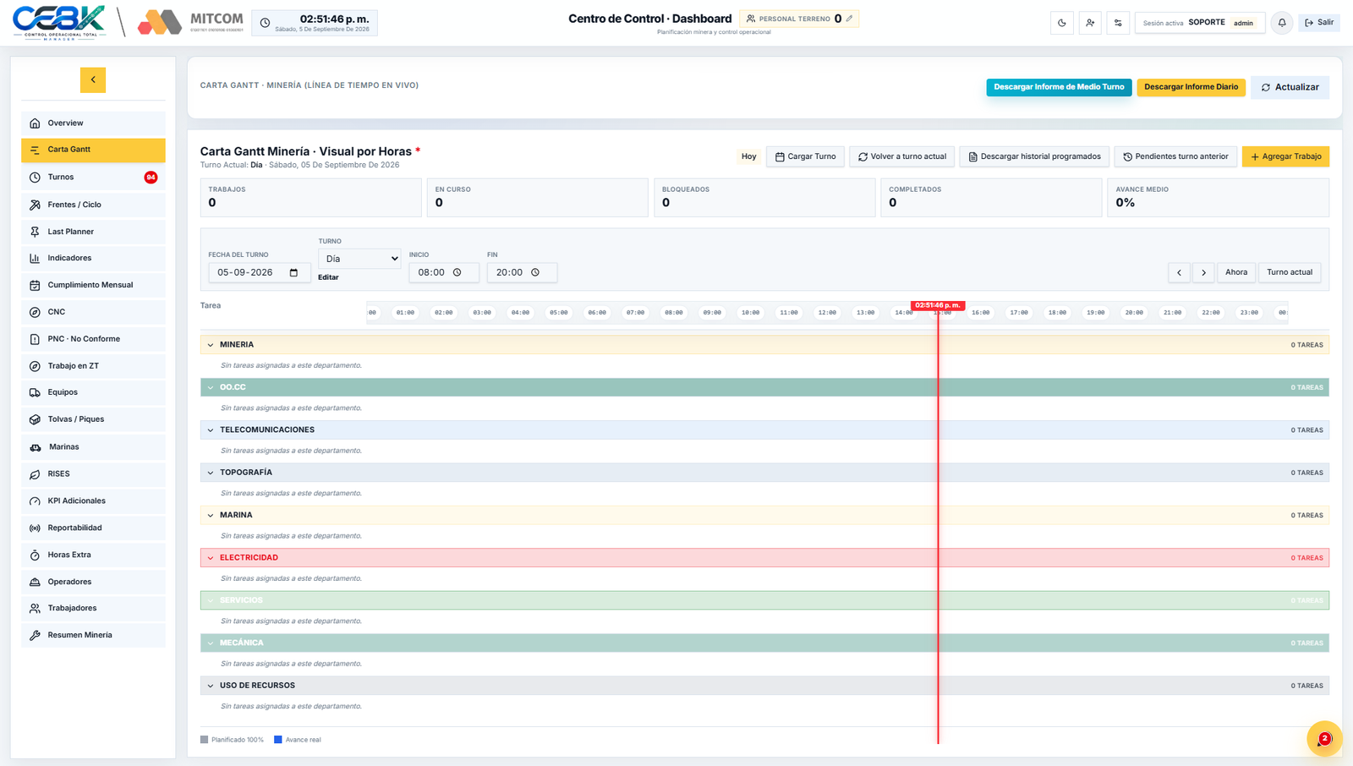
Task: Click the Salir logout button
Action: pyautogui.click(x=1319, y=23)
